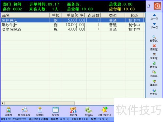Click 退菜[R] red cross icon

click(x=154, y=47)
